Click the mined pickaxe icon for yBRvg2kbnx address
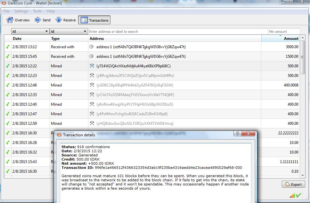 click(x=92, y=75)
